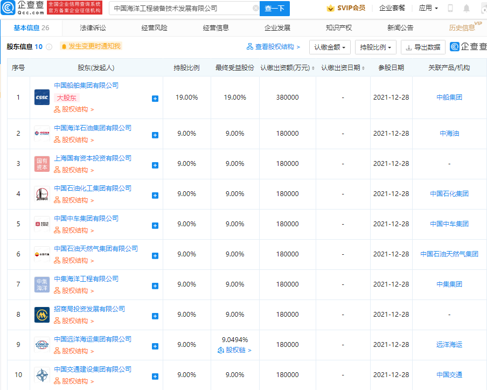The height and width of the screenshot is (390, 487).
Task: Click the 招商局投资发展 company logo
Action: (x=42, y=315)
